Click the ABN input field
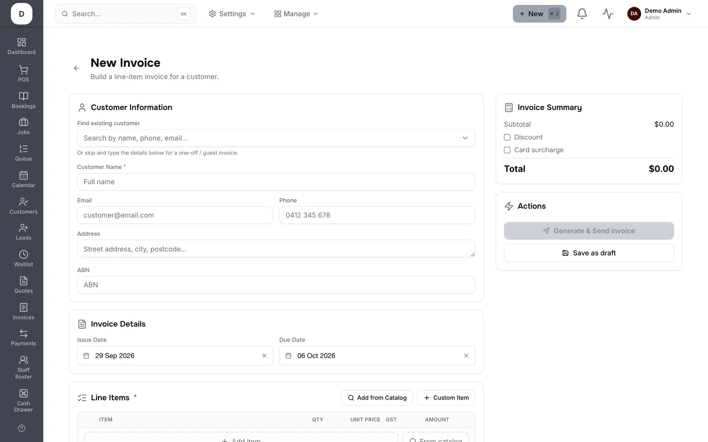The width and height of the screenshot is (708, 442). click(276, 285)
